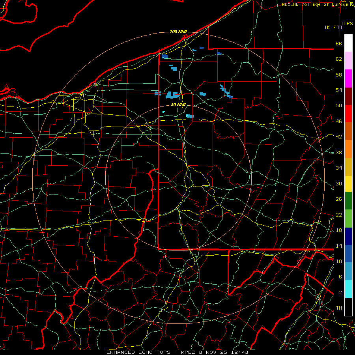Click the gold legend swatch

click(x=348, y=167)
